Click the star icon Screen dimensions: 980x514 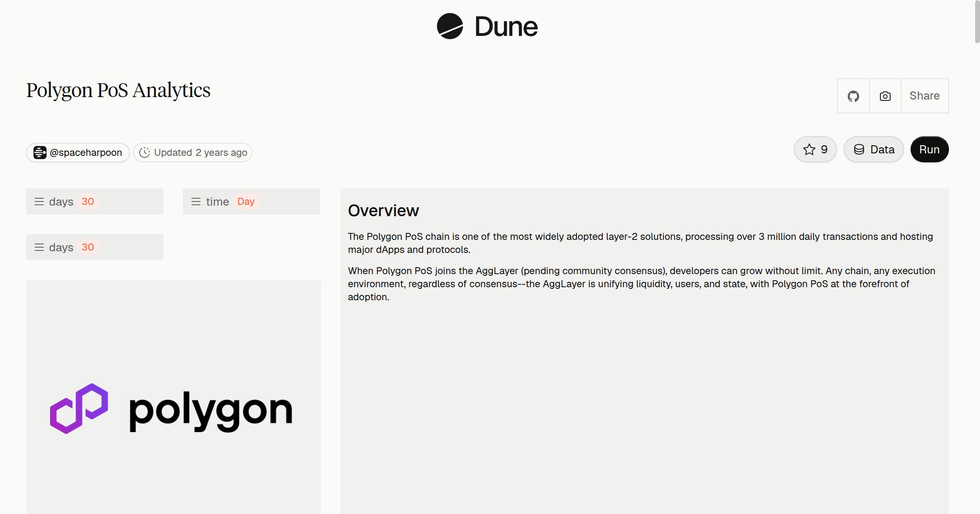809,149
